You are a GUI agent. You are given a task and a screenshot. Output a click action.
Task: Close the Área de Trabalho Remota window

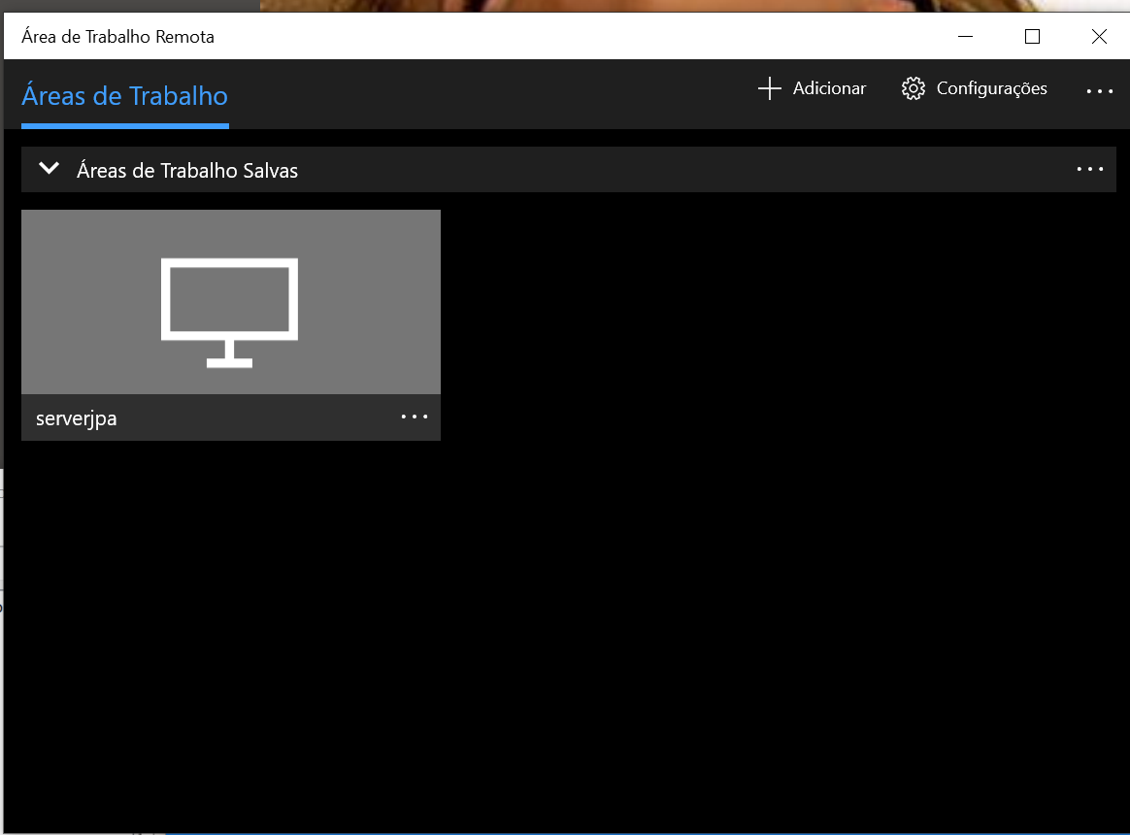1098,37
